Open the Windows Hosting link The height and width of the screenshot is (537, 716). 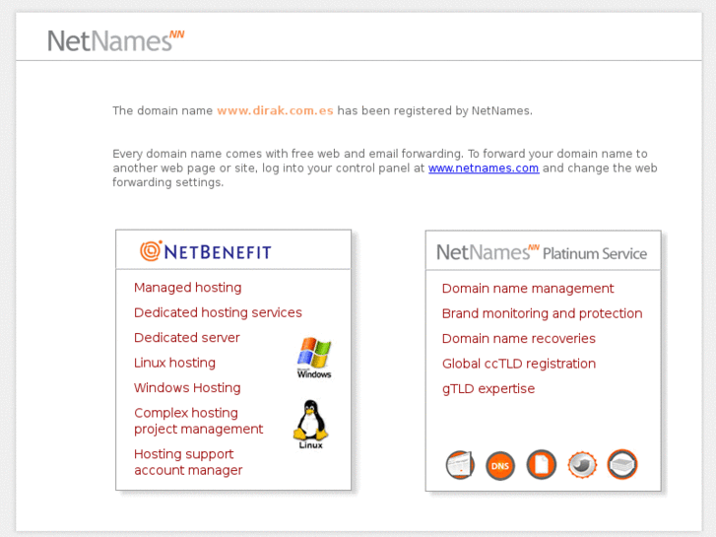(x=187, y=388)
